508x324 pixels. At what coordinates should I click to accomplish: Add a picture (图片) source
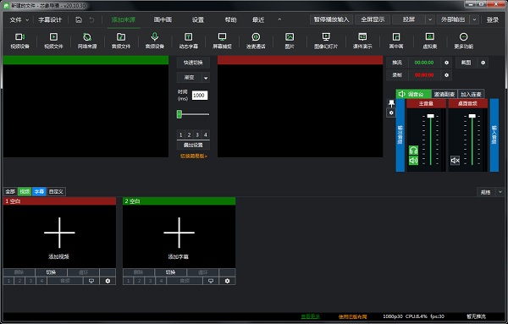coord(290,41)
